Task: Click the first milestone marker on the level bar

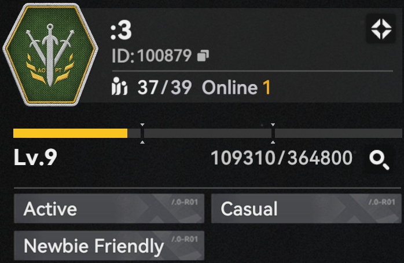Action: click(x=142, y=133)
